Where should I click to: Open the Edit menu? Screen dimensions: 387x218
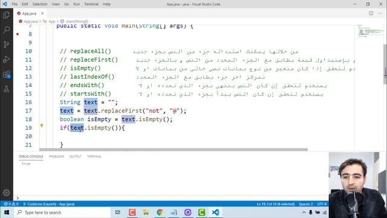click(25, 4)
